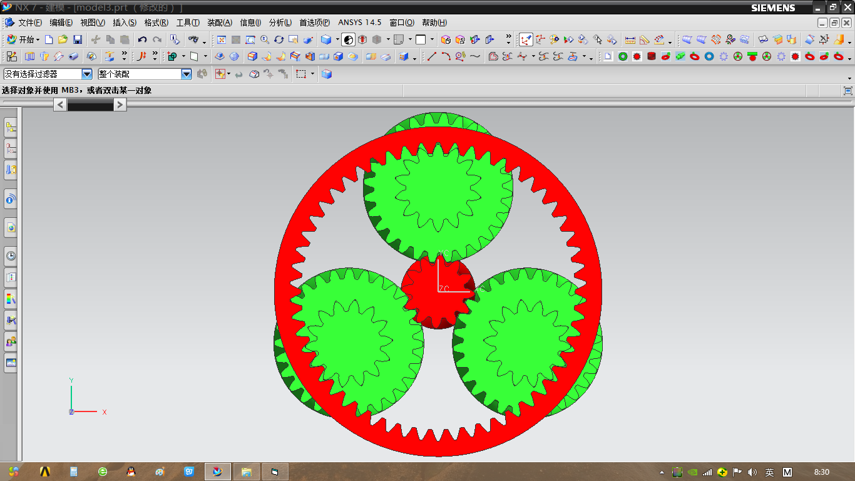The width and height of the screenshot is (855, 481).
Task: Toggle the shaded rendering style button
Action: 349,39
